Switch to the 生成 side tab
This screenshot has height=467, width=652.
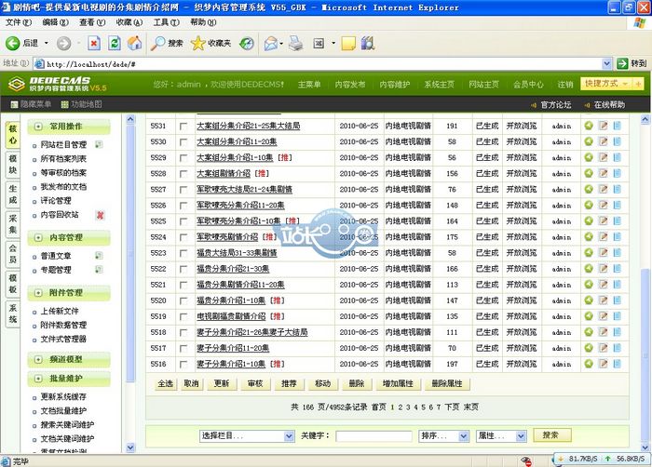13,194
